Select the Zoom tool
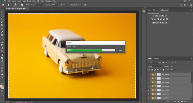Viewport: 193px width, 103px height. (x=2, y=78)
